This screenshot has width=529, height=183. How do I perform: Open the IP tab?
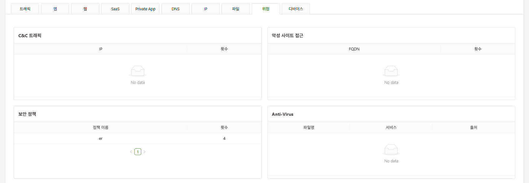(206, 9)
